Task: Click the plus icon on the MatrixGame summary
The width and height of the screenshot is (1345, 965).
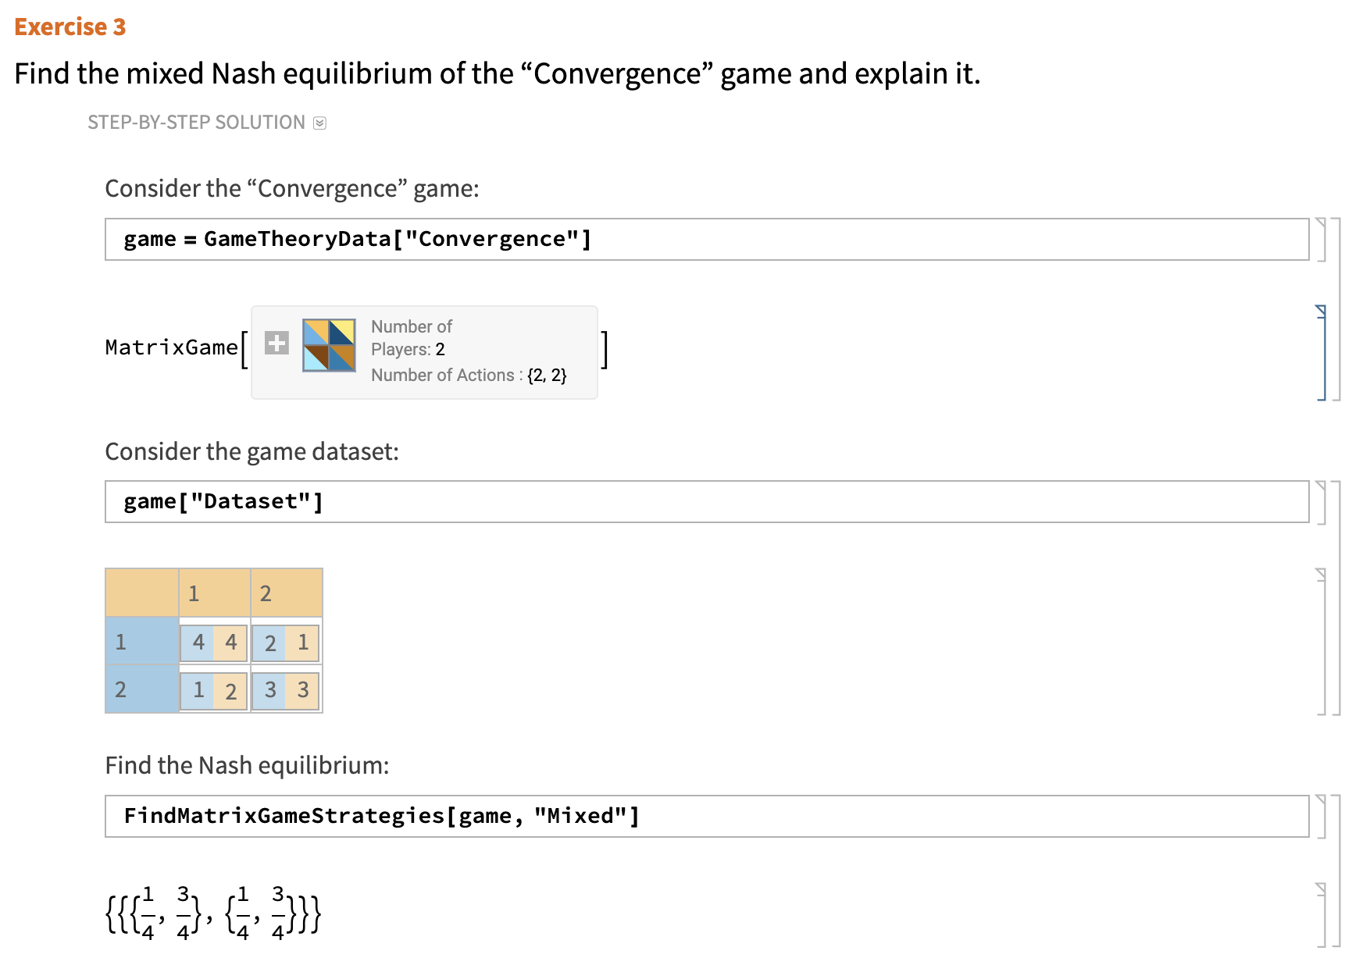Action: pos(275,344)
